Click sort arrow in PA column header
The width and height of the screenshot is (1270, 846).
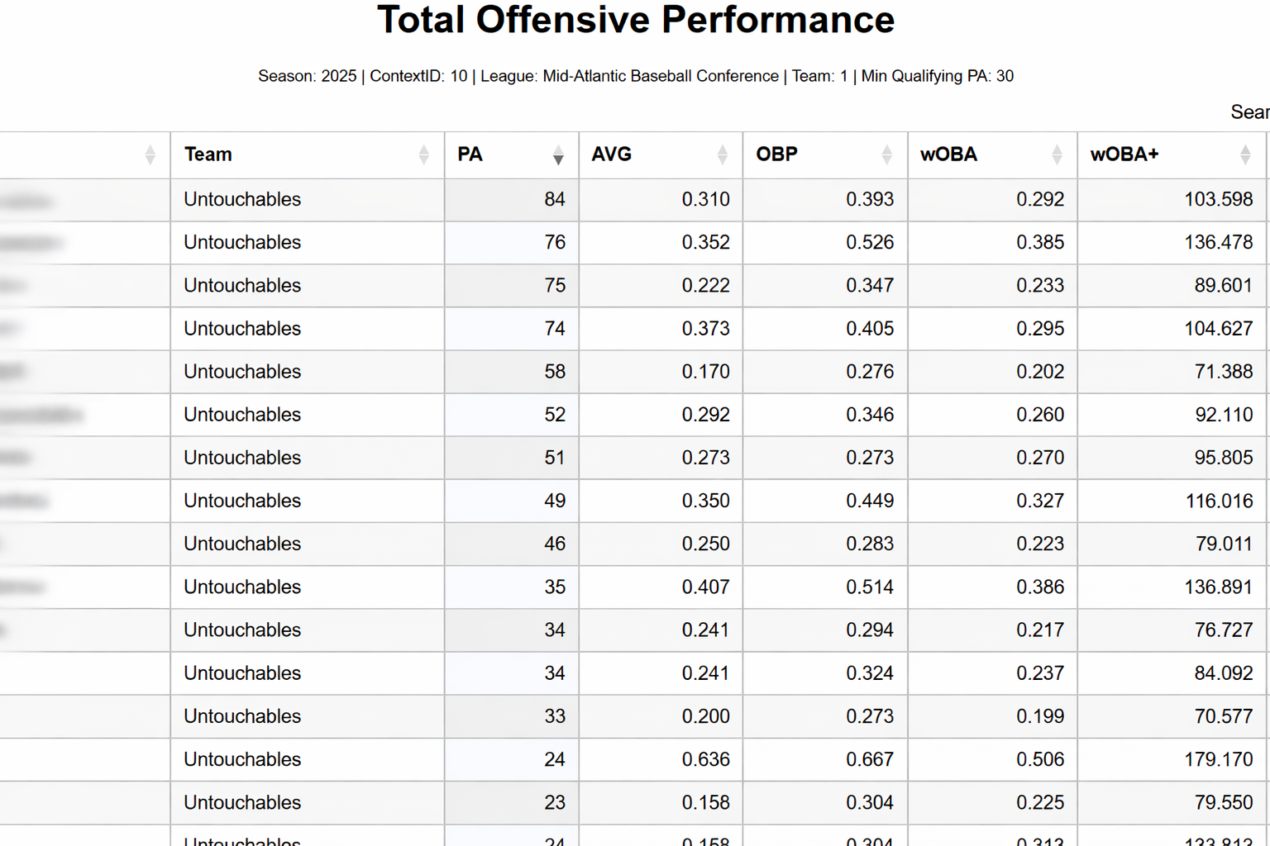(x=558, y=154)
